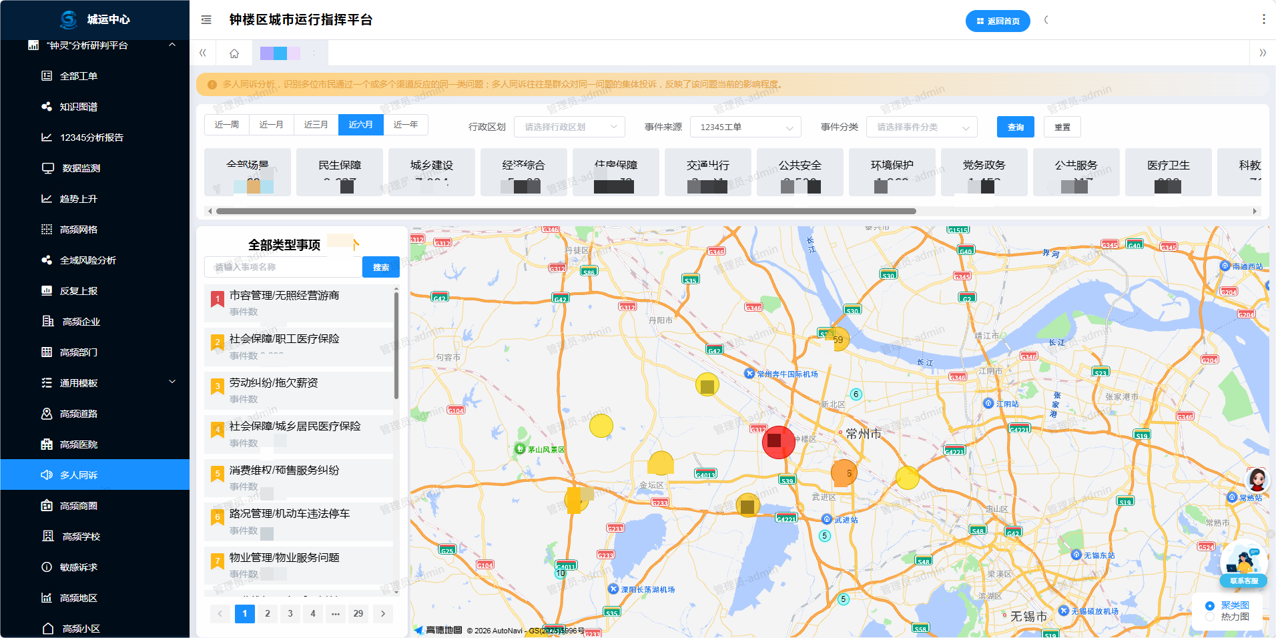Select the 热力图 radio option
The image size is (1276, 638).
(1210, 617)
